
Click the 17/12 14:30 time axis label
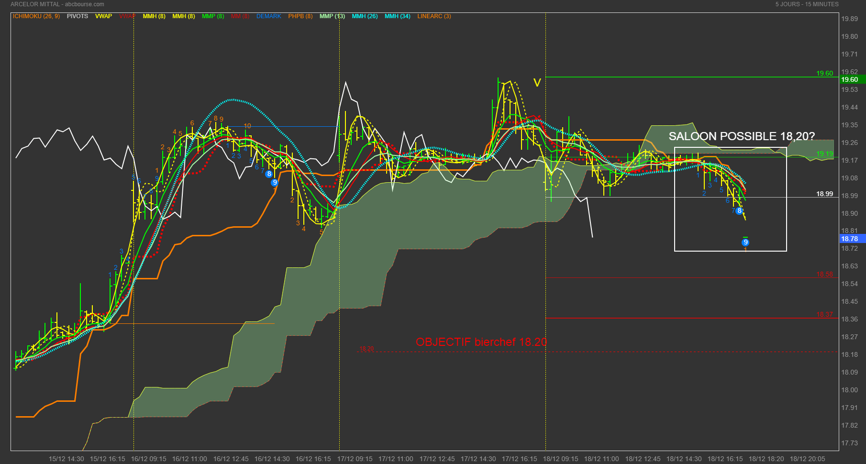click(x=478, y=459)
